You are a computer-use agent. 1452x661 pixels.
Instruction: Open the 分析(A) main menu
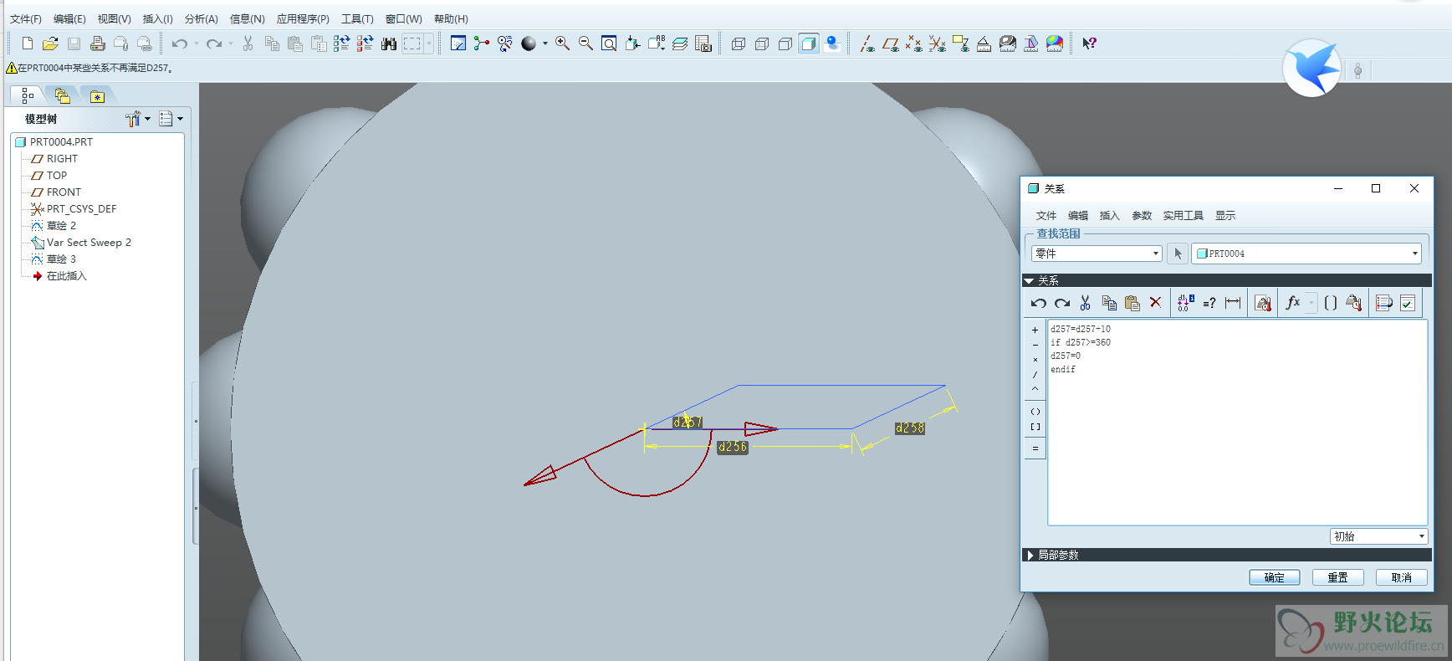coord(201,18)
